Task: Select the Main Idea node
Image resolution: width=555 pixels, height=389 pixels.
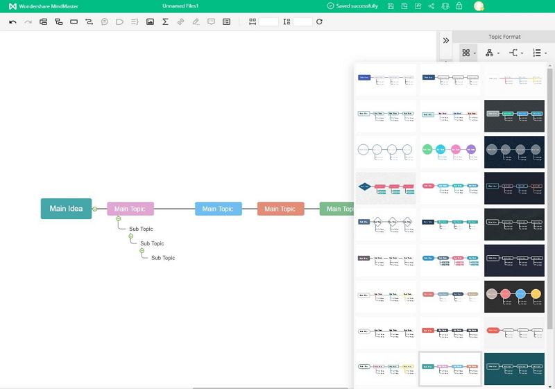Action: (66, 209)
